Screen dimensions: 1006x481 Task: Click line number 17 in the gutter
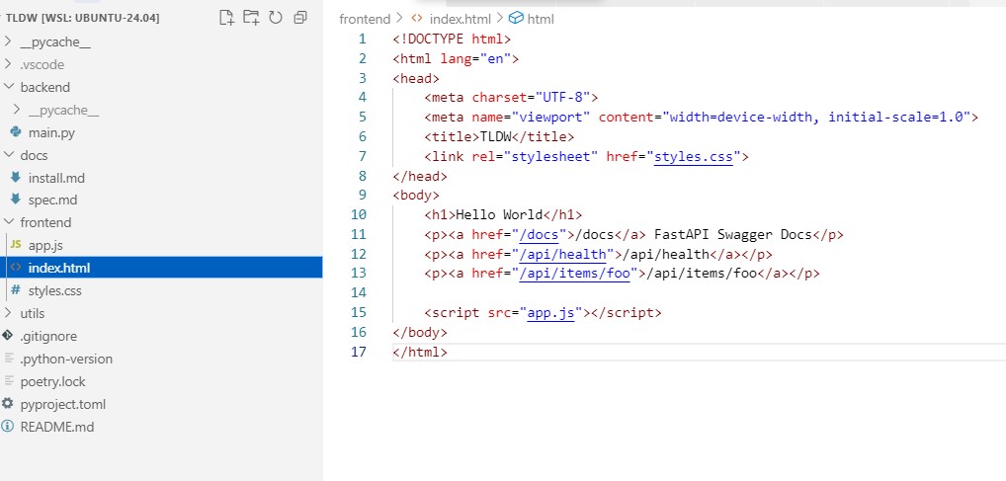tap(359, 352)
